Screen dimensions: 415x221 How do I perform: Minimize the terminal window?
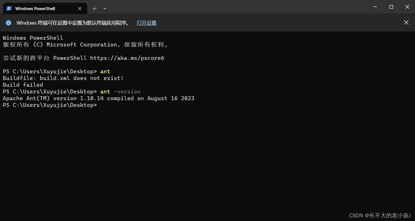click(x=375, y=7)
